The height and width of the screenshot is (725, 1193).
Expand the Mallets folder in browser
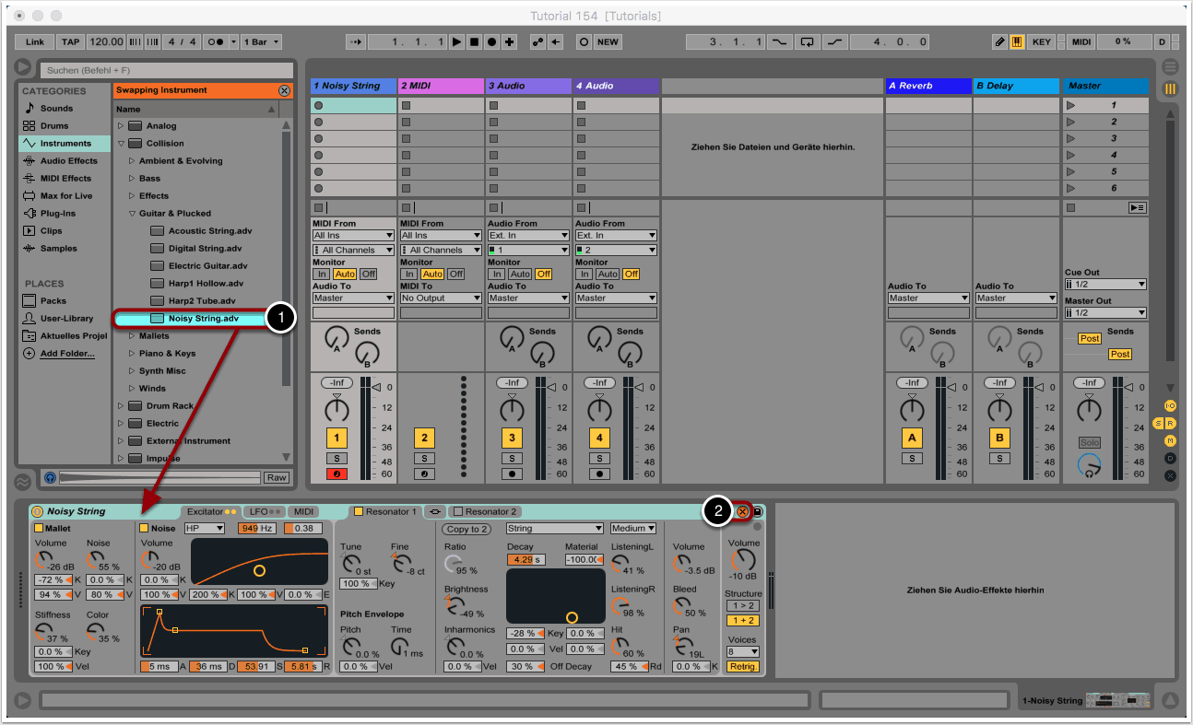[x=132, y=336]
